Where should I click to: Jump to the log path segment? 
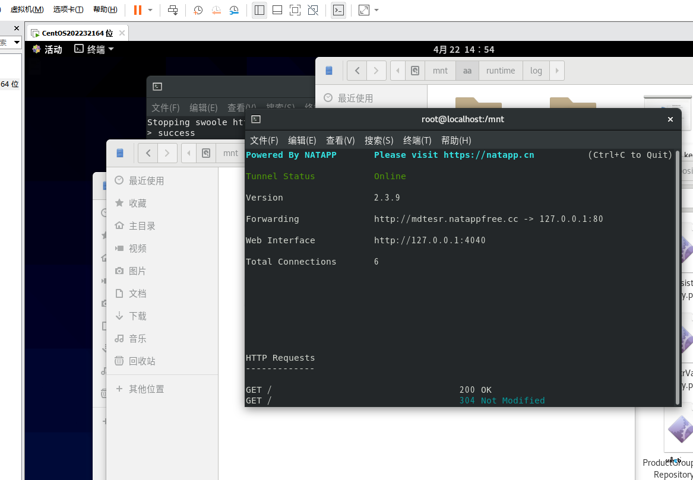536,71
